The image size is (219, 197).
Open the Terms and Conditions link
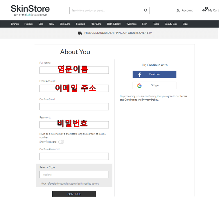(153, 98)
